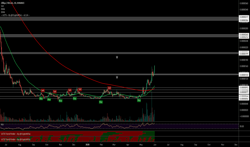Image resolution: width=250 pixels, height=147 pixels.
Task: Select the 0.00000199 price label
Action: coord(244,54)
